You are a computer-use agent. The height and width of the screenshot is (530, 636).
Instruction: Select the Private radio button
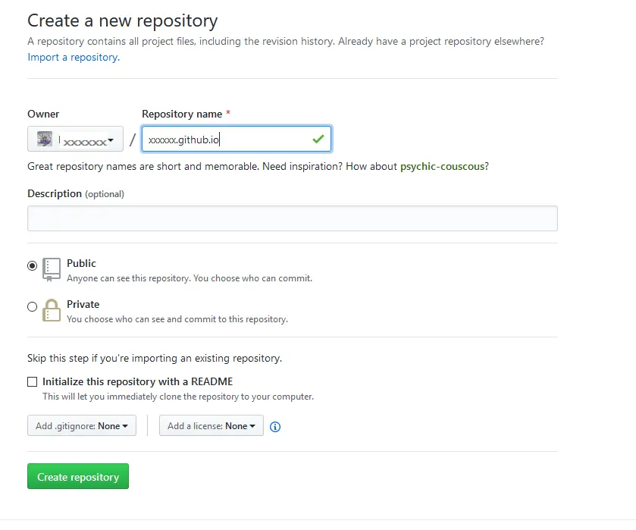tap(32, 307)
